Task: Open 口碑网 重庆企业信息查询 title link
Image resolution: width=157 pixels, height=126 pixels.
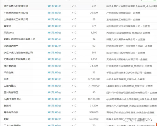Action: 129,86
